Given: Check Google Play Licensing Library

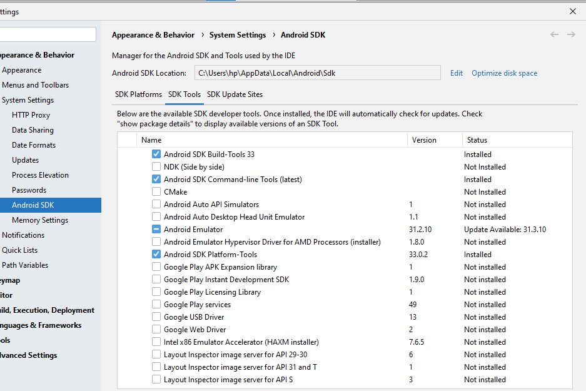Looking at the screenshot, I should point(156,292).
